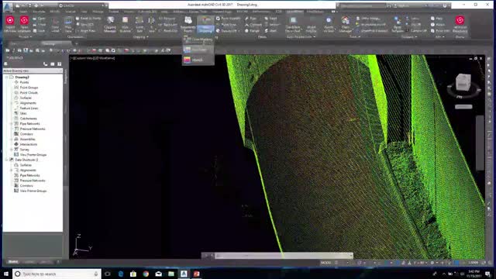Screen dimensions: 496x279
Task: Click the ViewCube in the viewport
Action: pos(463,83)
